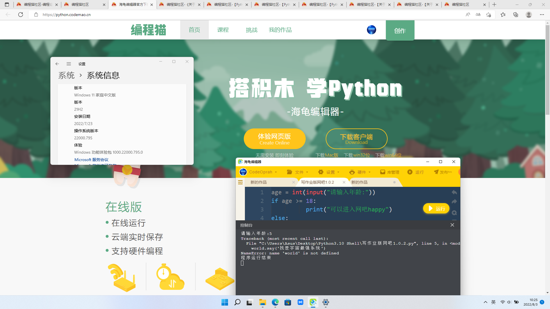Close the first 新的作品 editor tab
Image resolution: width=550 pixels, height=309 pixels.
[x=294, y=182]
